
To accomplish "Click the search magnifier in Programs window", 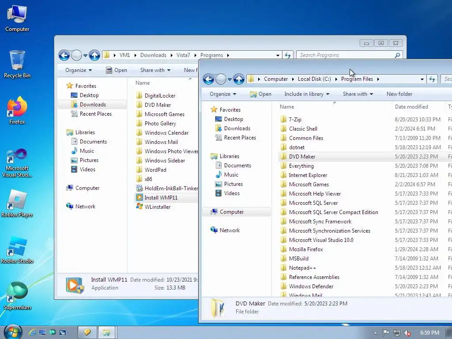I will [397, 55].
